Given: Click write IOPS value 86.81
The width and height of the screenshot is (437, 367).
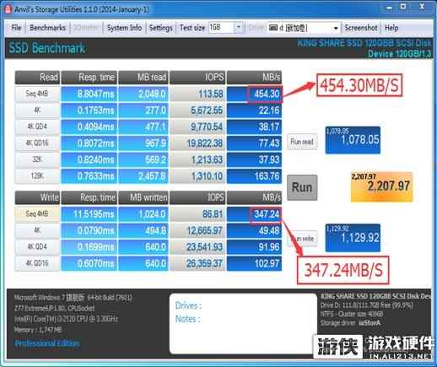Looking at the screenshot, I should coord(197,214).
